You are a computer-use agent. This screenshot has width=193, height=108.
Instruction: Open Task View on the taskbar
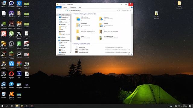pos(12,106)
